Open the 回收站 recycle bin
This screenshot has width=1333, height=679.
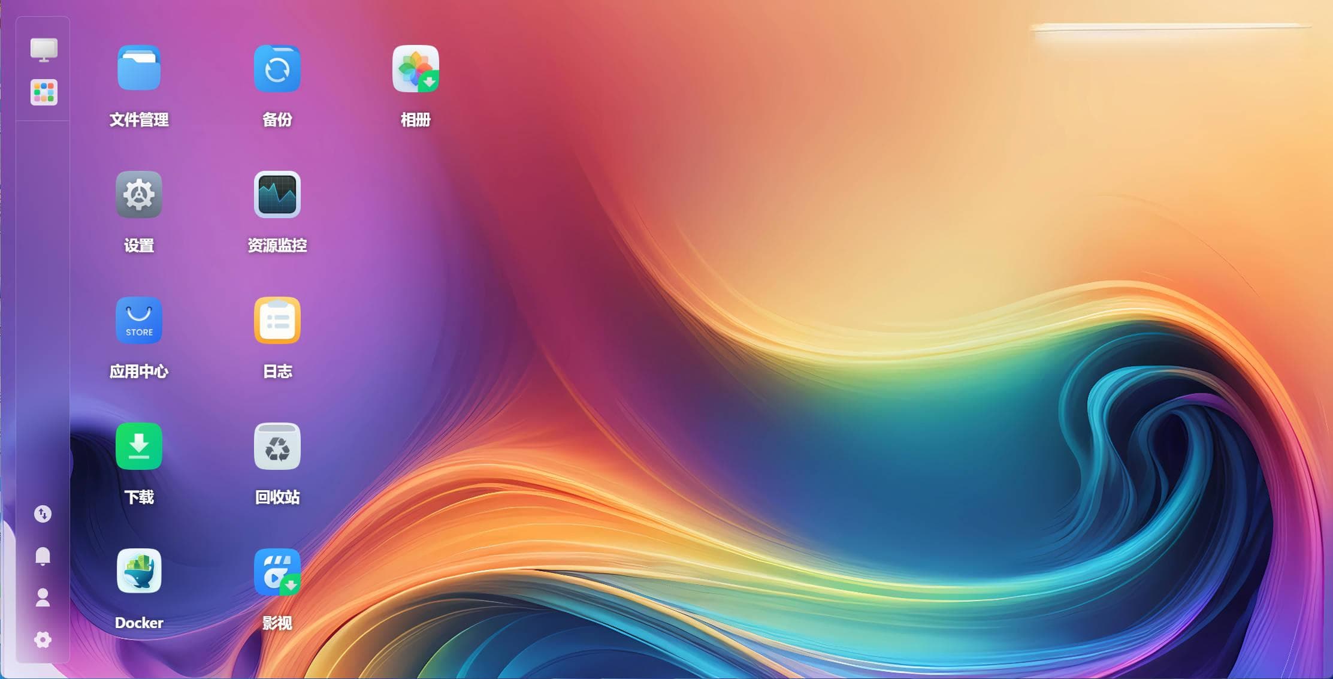coord(277,446)
